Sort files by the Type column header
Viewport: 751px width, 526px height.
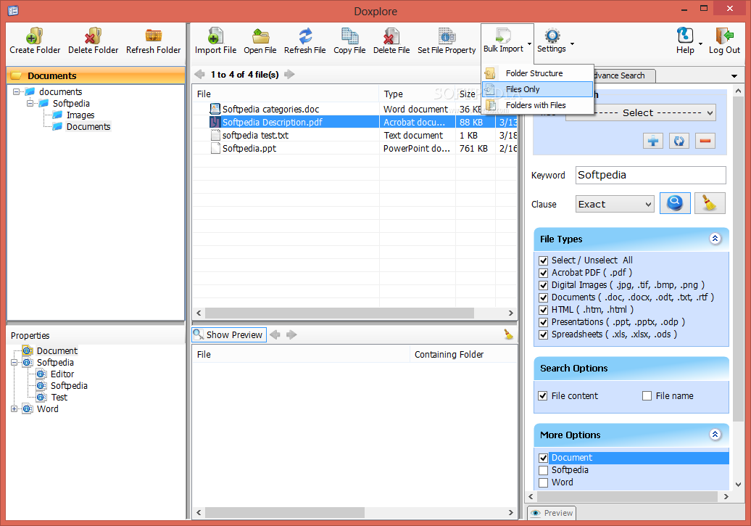[x=417, y=94]
